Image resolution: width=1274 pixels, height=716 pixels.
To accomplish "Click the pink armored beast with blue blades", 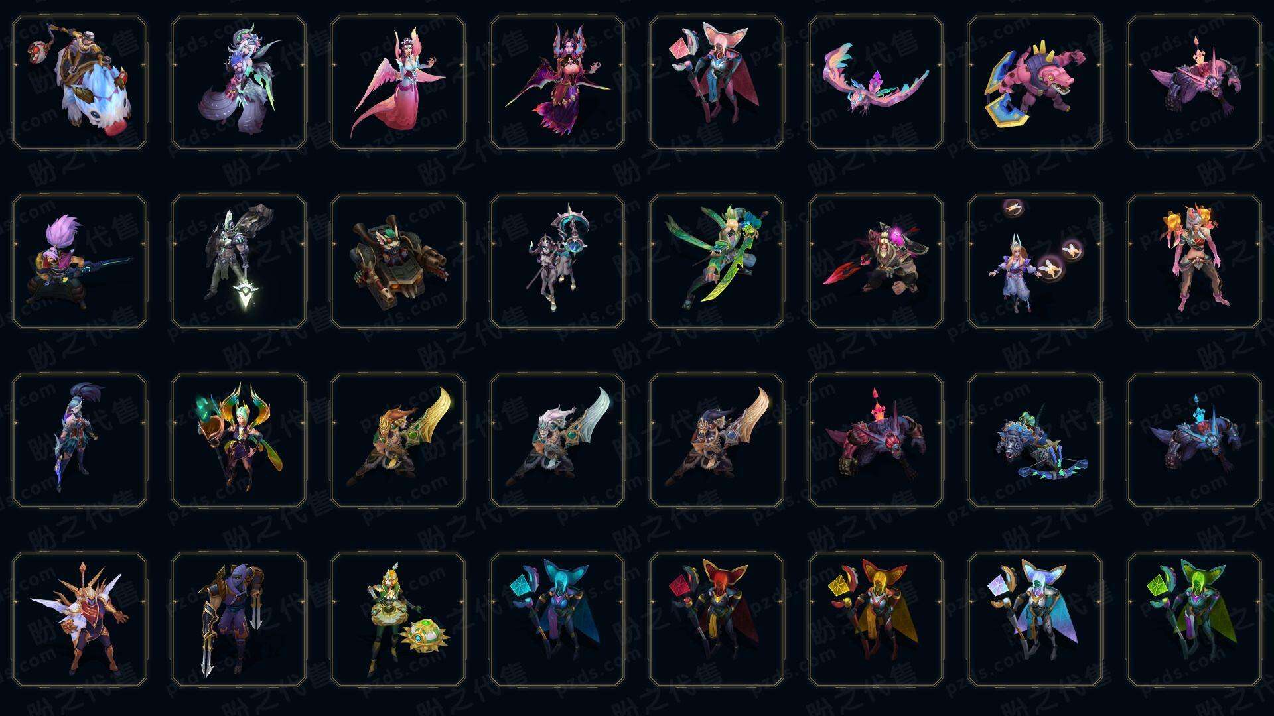I will 1035,83.
